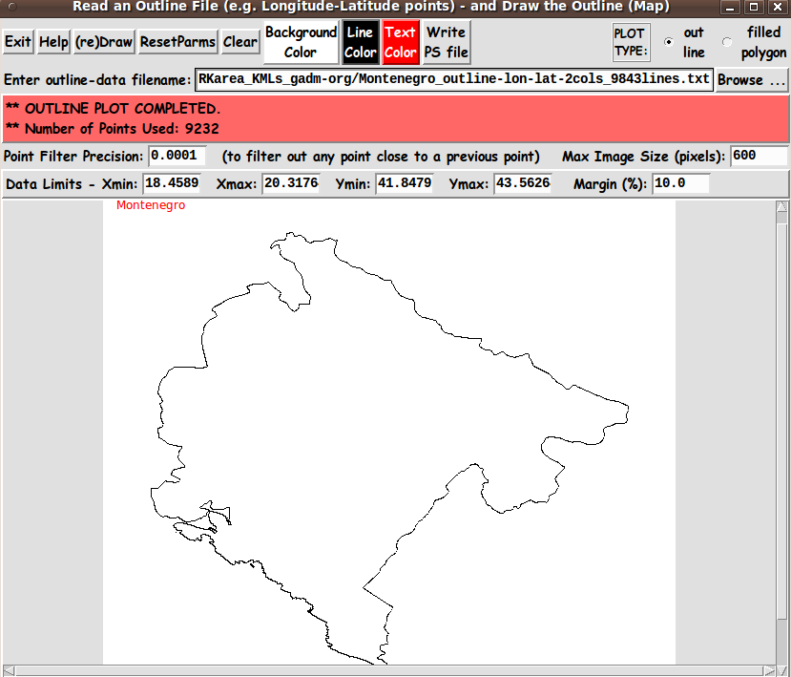791x677 pixels.
Task: Click the Xmax data limit field
Action: (291, 183)
